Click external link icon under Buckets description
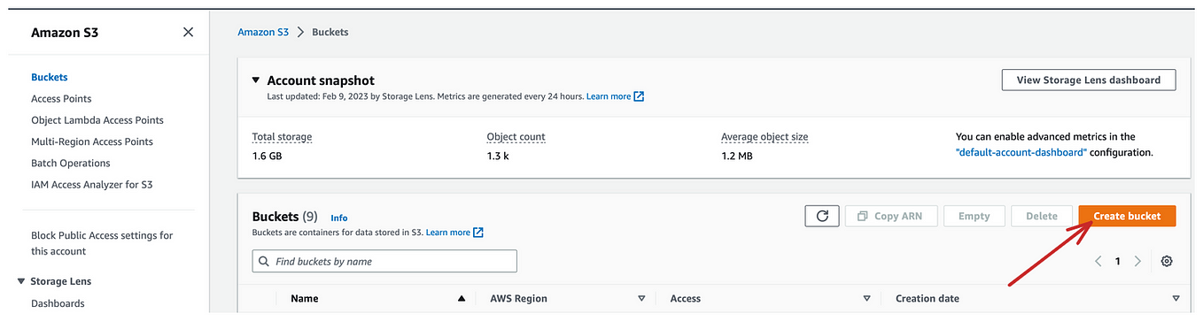This screenshot has height=321, width=1203. [x=478, y=233]
